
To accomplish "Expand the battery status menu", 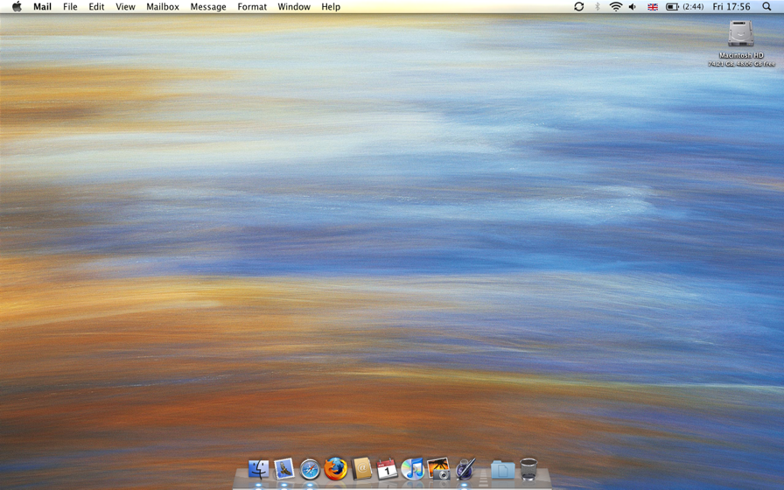I will click(672, 7).
